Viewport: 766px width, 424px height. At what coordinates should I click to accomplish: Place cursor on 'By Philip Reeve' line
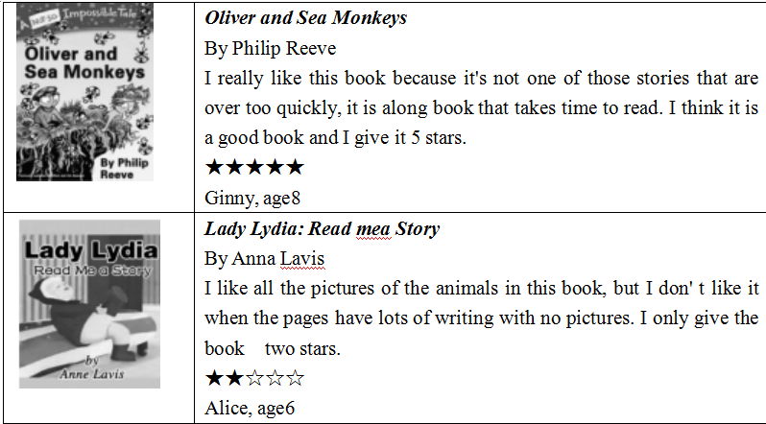click(270, 48)
